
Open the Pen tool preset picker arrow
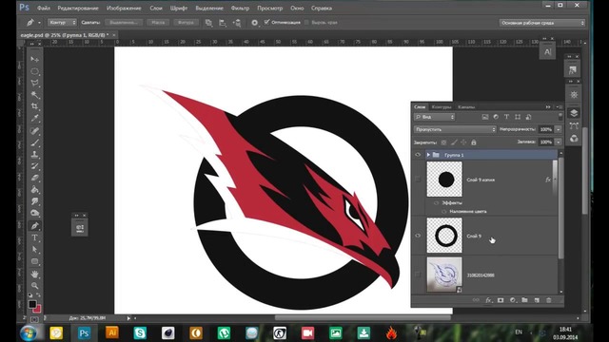(x=39, y=23)
